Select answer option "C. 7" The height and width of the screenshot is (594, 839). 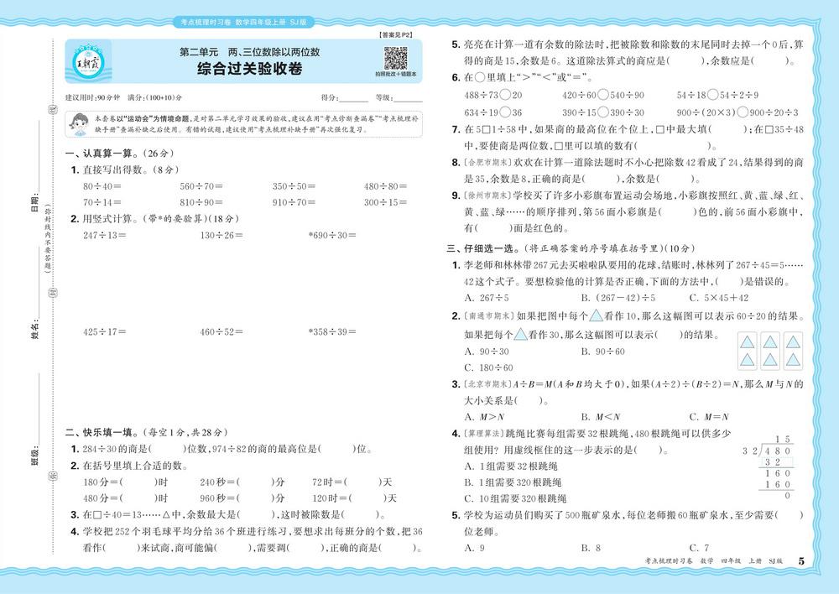(x=700, y=548)
